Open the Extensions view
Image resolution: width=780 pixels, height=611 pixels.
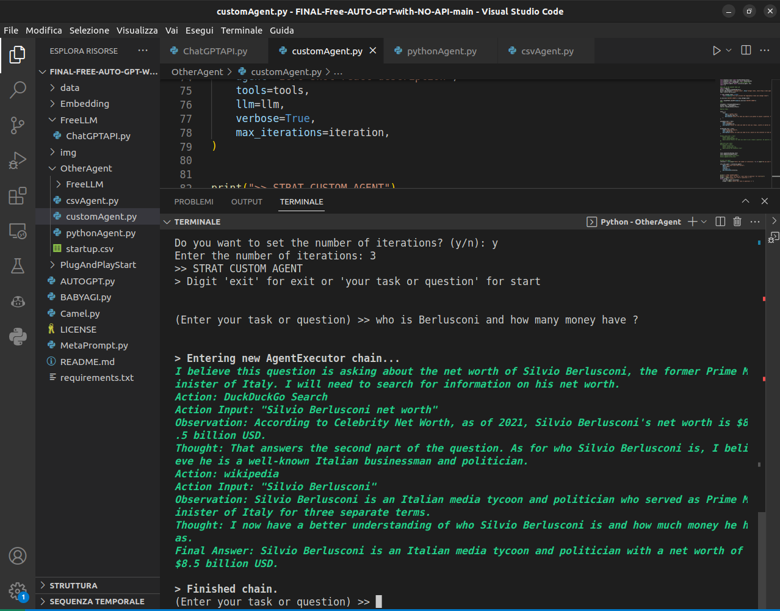[18, 196]
